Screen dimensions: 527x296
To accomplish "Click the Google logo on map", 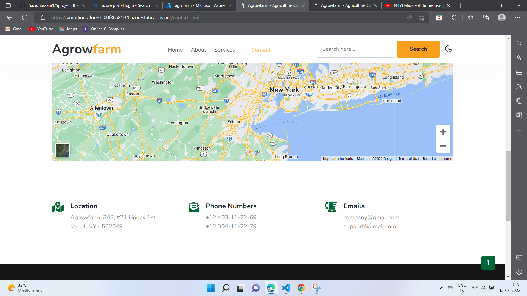I will coord(253,152).
